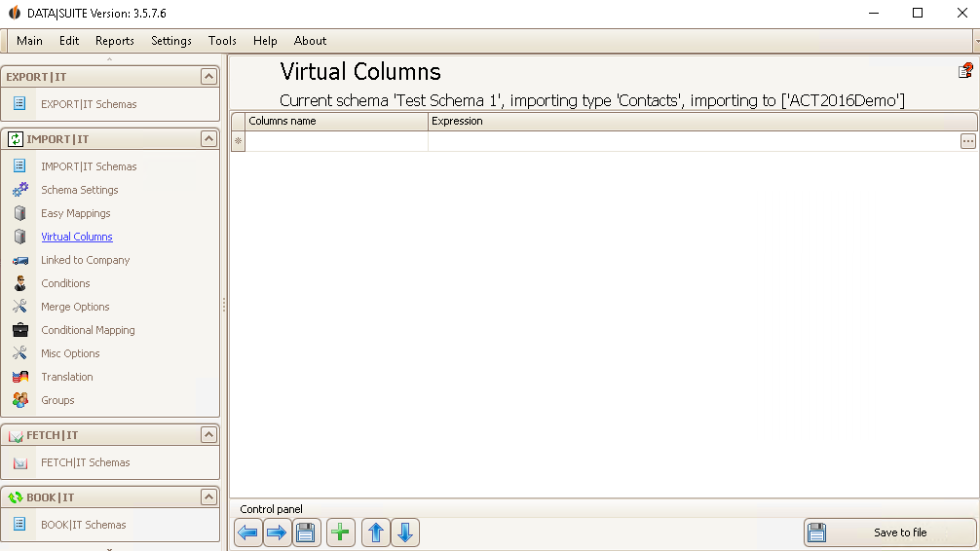Open the About menu
Viewport: 980px width, 551px height.
click(x=310, y=41)
